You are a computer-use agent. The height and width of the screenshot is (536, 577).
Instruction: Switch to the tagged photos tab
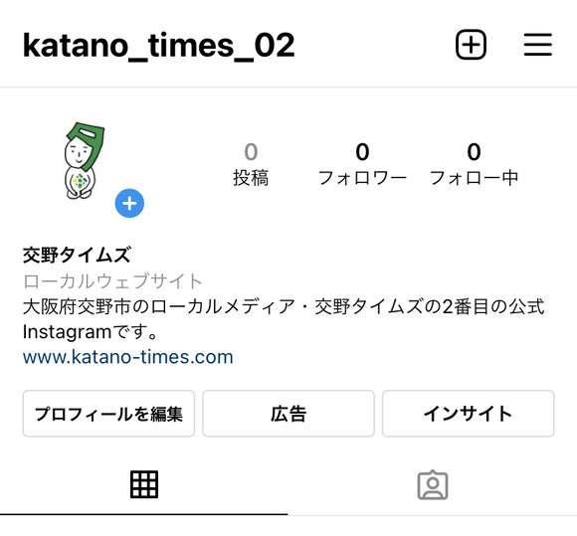point(433,484)
